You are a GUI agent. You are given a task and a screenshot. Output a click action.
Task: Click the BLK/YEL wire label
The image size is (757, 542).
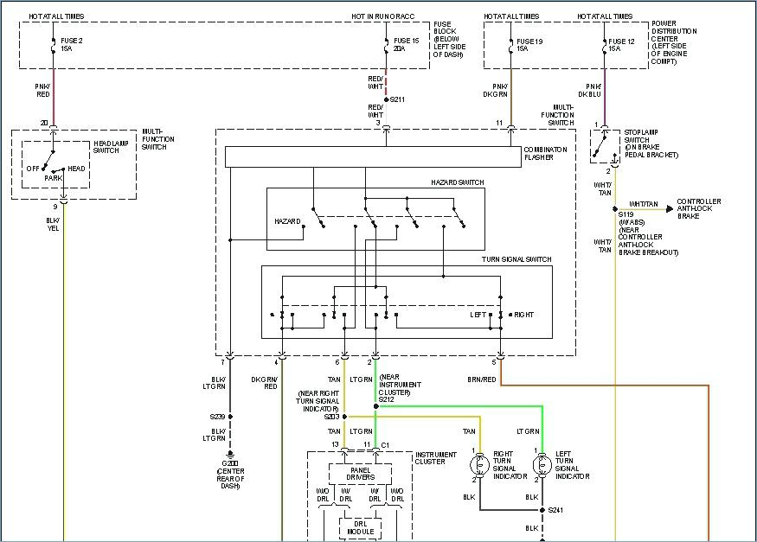(53, 224)
